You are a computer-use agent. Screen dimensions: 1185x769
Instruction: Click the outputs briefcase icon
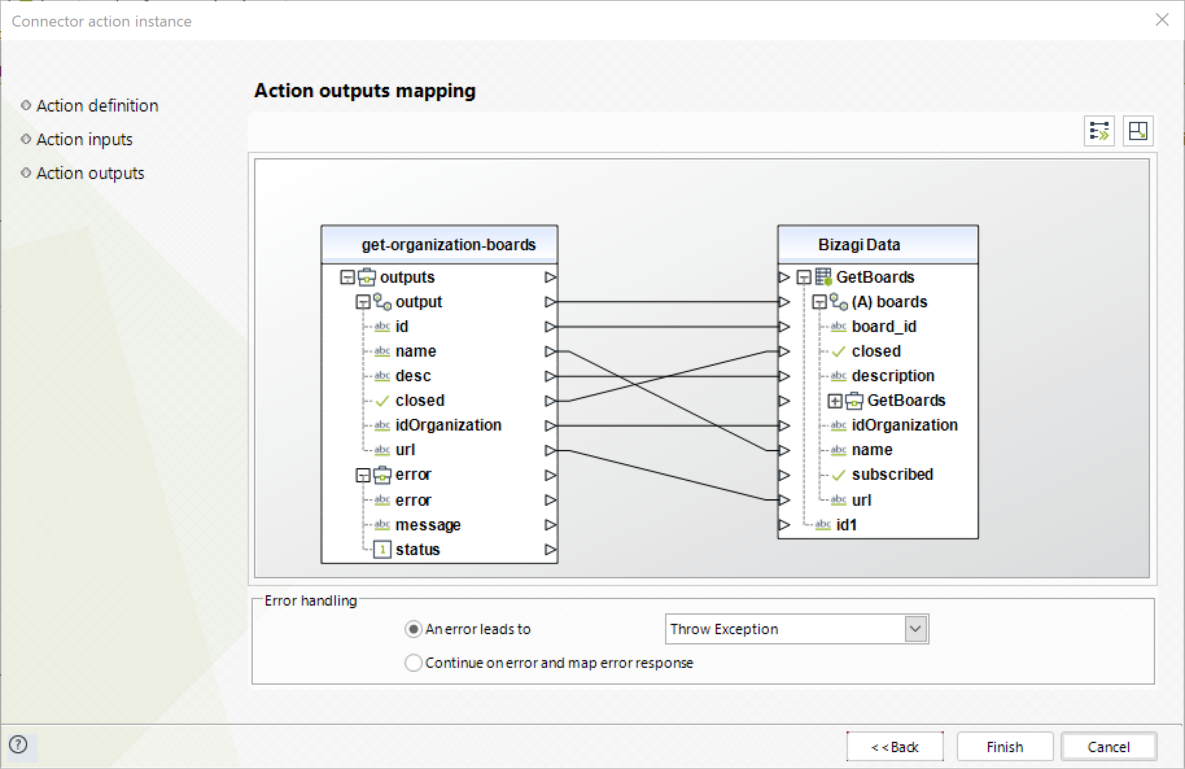[x=368, y=277]
